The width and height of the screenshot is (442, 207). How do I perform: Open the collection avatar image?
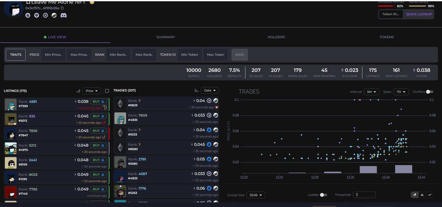pyautogui.click(x=14, y=9)
